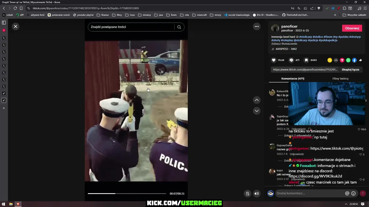The width and height of the screenshot is (369, 207).
Task: Add new sidebar item with plus icon
Action: coord(4,108)
